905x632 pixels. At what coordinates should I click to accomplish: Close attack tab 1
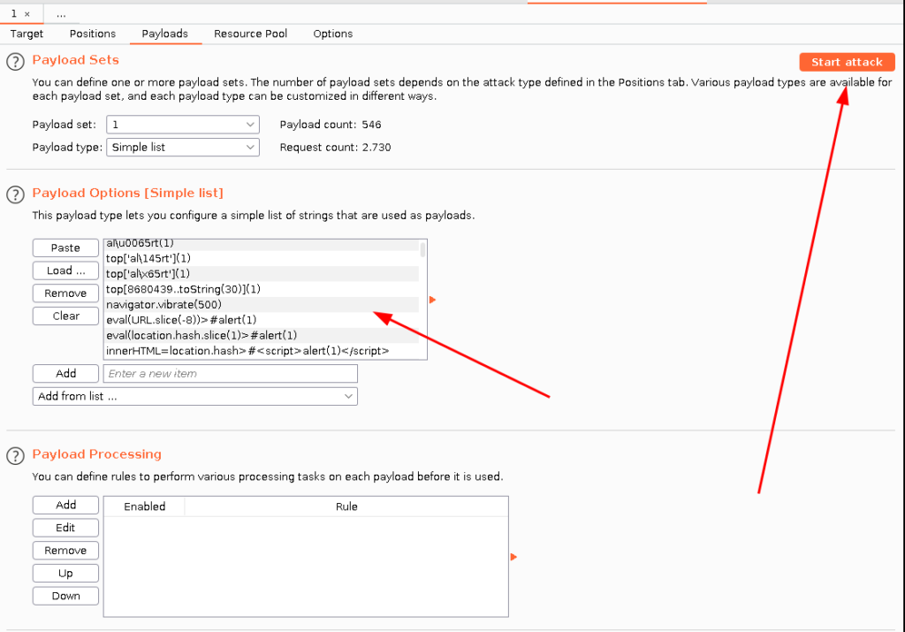(27, 14)
